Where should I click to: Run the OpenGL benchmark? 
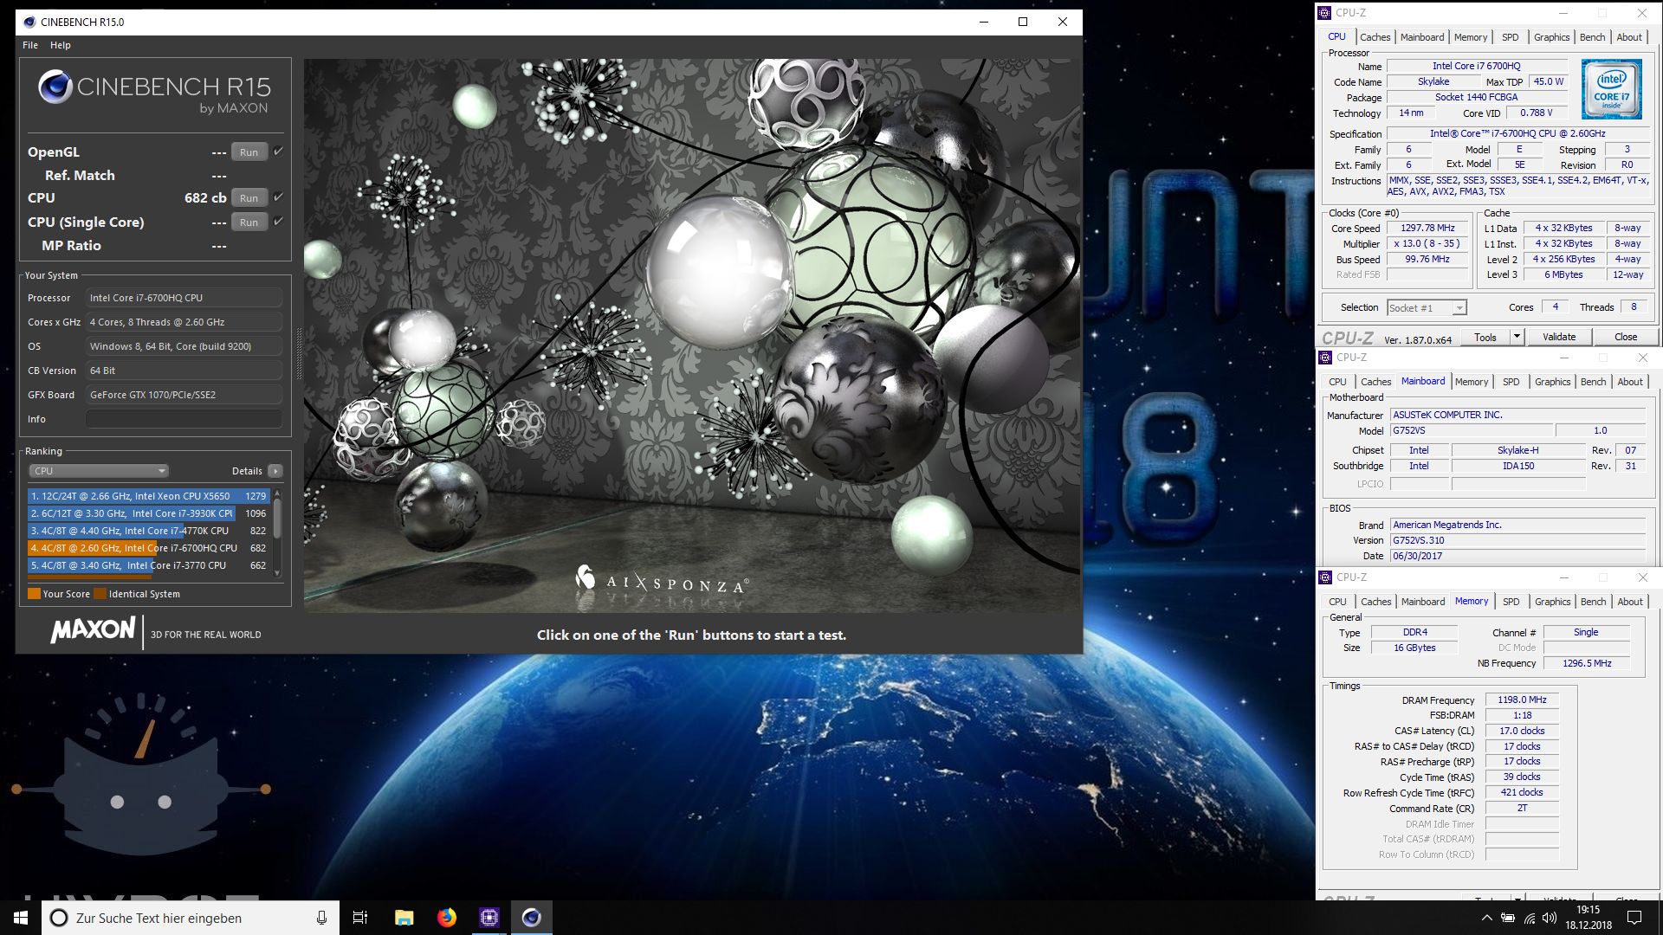pos(249,152)
